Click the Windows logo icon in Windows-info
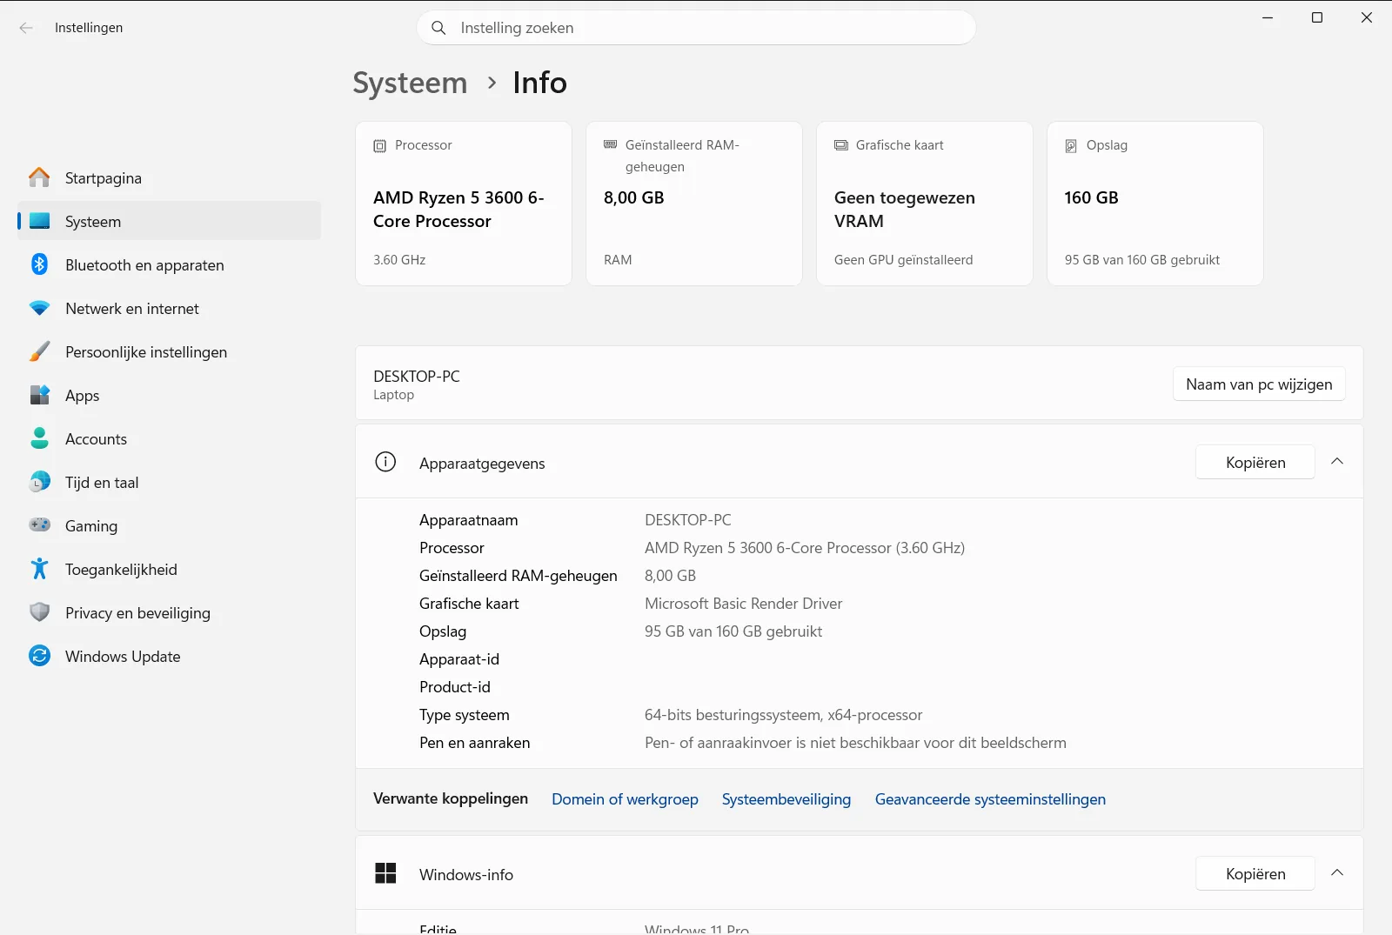Viewport: 1392px width, 935px height. tap(385, 873)
